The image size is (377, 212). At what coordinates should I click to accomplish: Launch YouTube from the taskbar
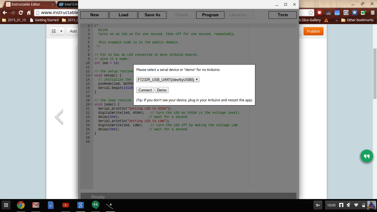[65, 205]
